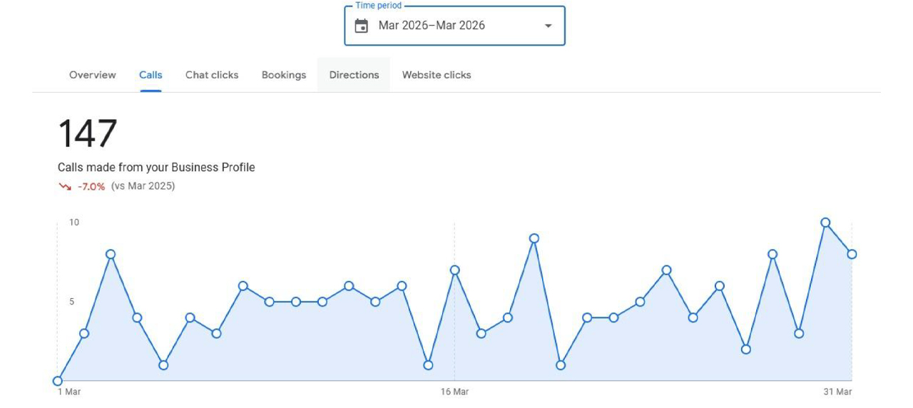The width and height of the screenshot is (913, 408).
Task: Click the calendar icon in Time period
Action: point(362,26)
